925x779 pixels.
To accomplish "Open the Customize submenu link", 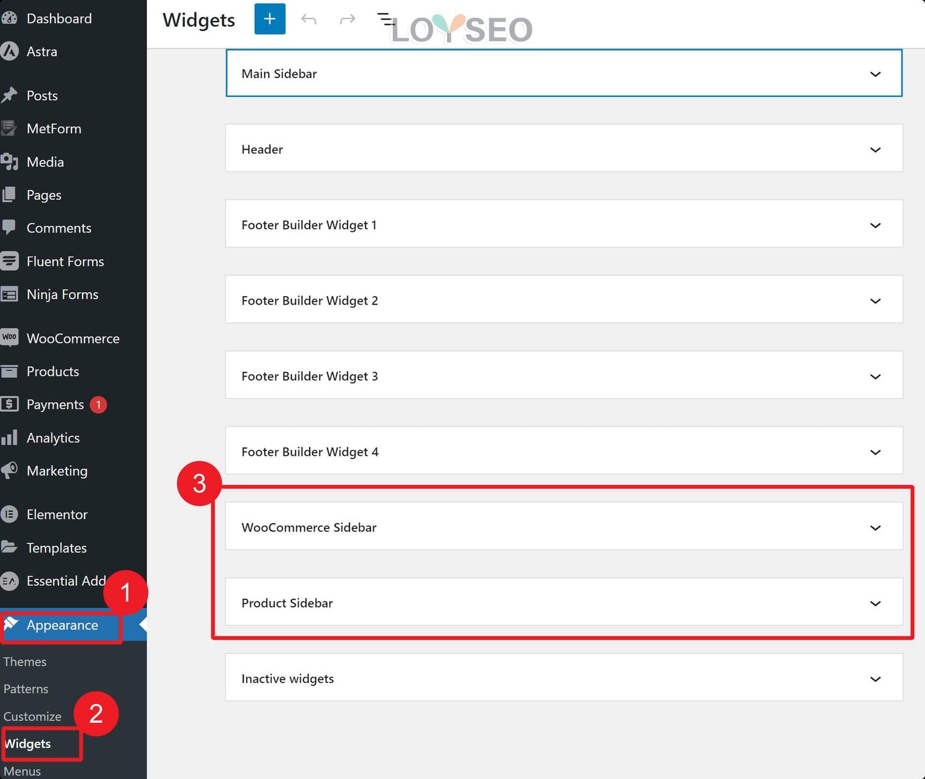I will (x=33, y=716).
